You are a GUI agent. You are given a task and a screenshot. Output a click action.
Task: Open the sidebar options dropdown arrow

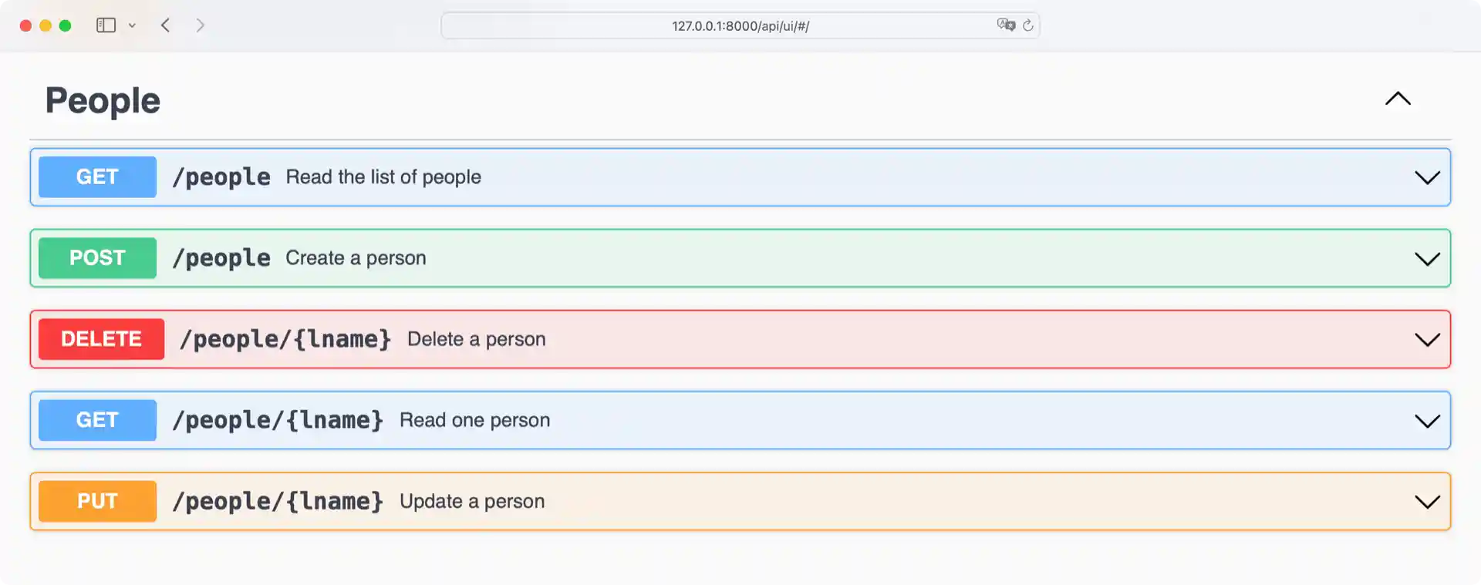[132, 25]
